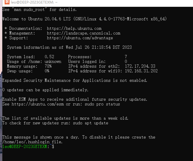Click the eth2 IP address 172.17.204.33

click(140, 66)
